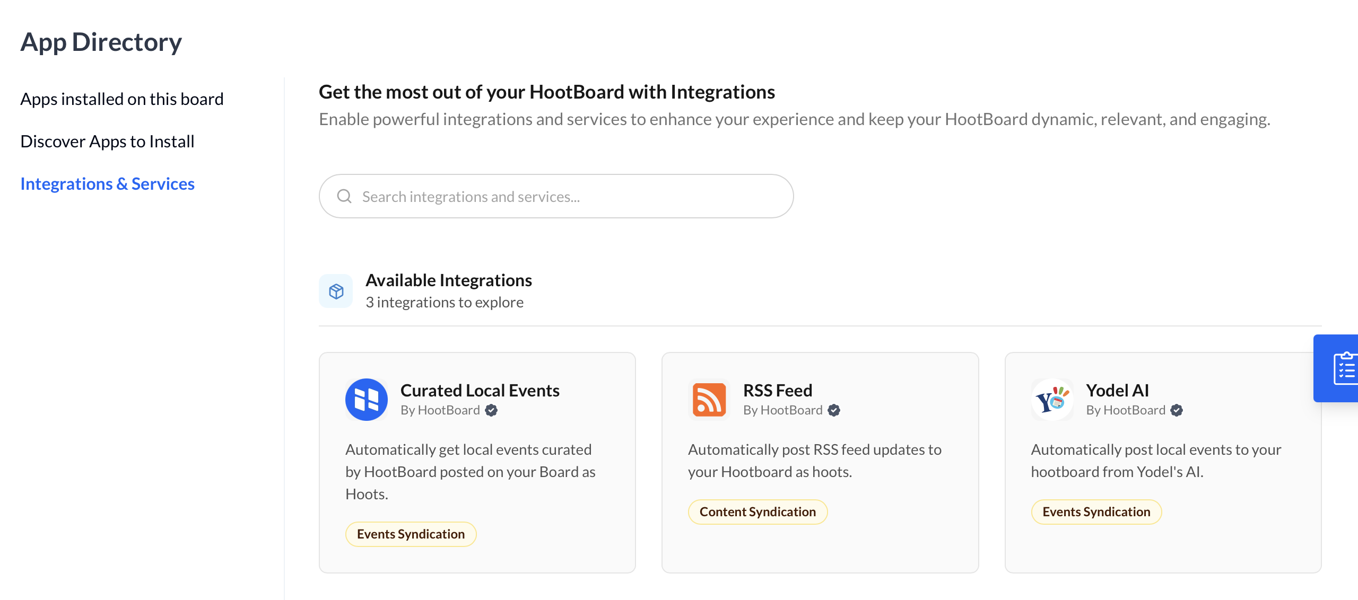Click Events Syndication tag on Yodel AI
The height and width of the screenshot is (600, 1358).
[1096, 511]
